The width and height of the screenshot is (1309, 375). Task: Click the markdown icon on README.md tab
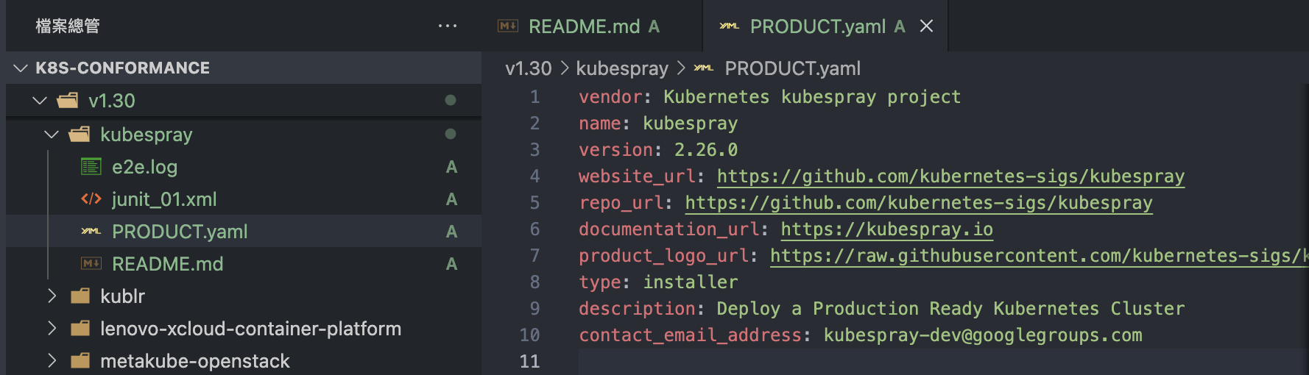pos(507,26)
